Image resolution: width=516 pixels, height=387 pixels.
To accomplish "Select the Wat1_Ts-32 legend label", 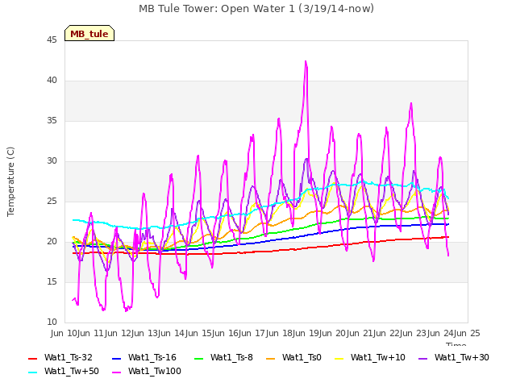I will 68,358.
